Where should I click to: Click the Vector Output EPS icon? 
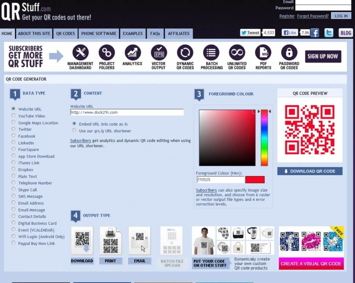(x=159, y=53)
